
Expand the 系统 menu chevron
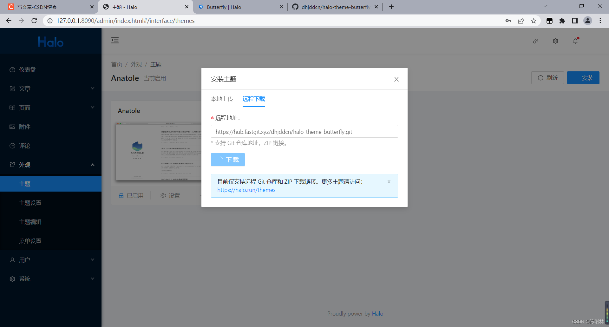point(93,279)
